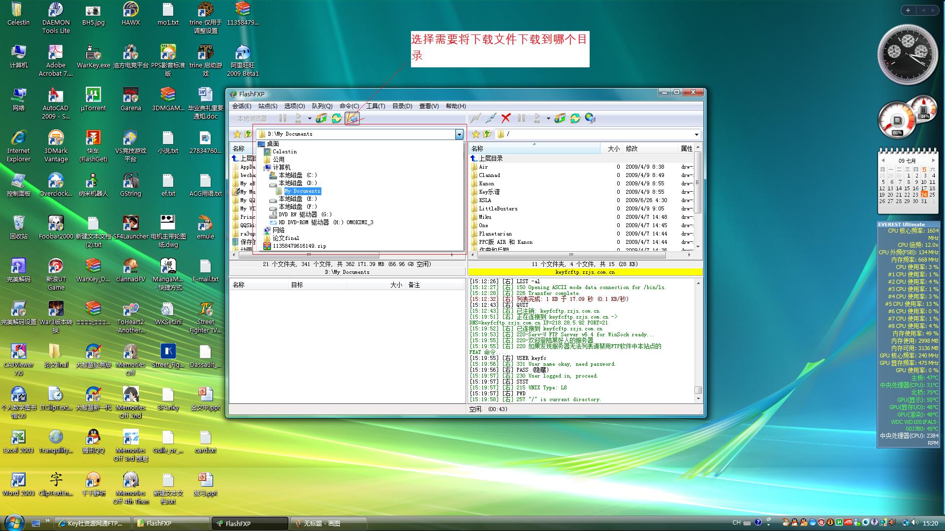Click the next month arrow on calendar gadget
945x531 pixels.
tap(933, 160)
